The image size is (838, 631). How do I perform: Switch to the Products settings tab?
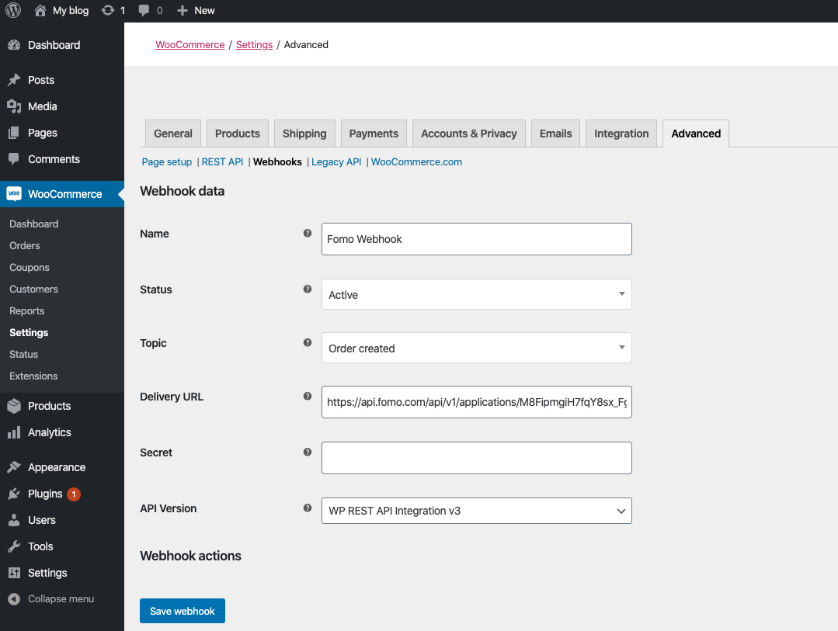coord(238,133)
